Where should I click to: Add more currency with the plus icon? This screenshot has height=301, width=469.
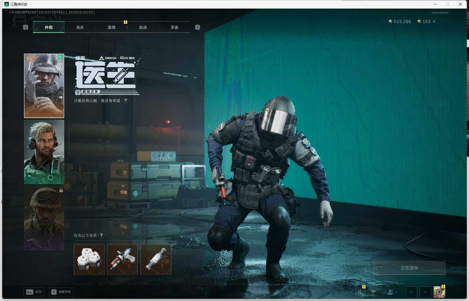point(434,21)
